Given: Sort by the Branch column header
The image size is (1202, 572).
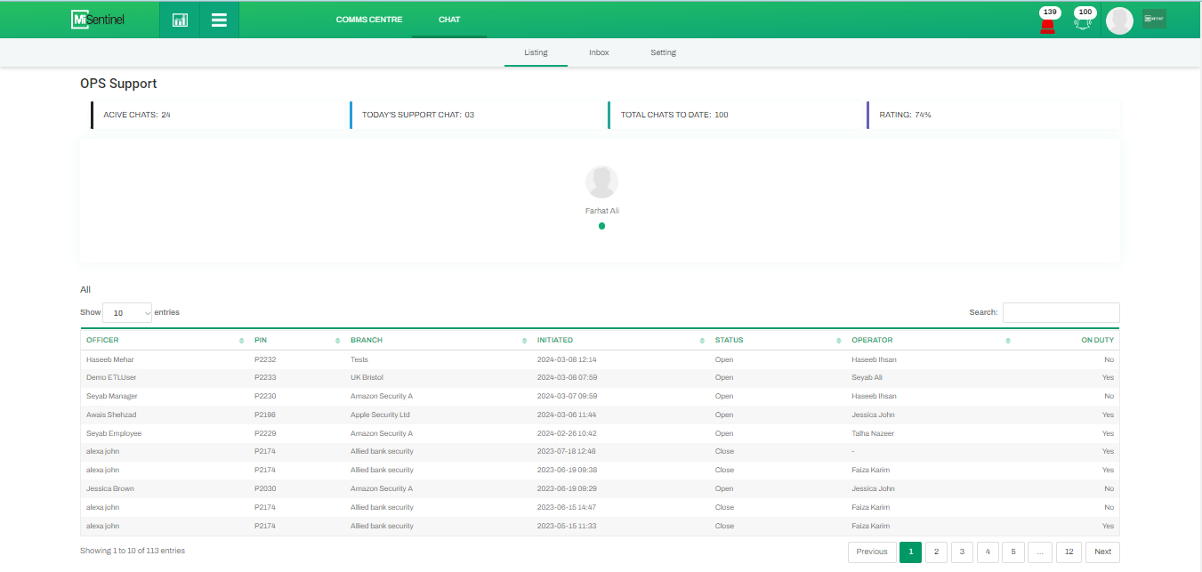Looking at the screenshot, I should (367, 340).
